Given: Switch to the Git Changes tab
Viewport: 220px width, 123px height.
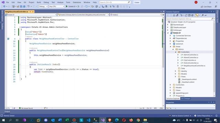Looking at the screenshot, I should pos(186,98).
